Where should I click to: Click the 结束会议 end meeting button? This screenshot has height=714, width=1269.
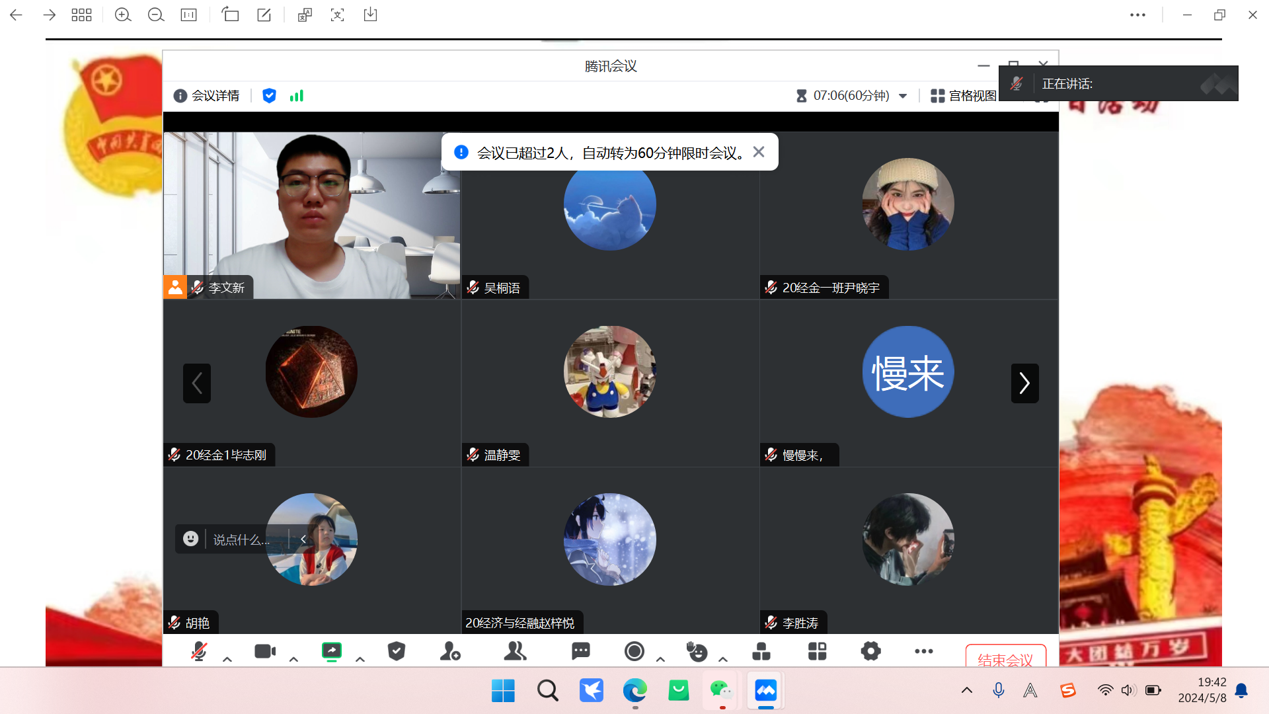click(x=1005, y=658)
